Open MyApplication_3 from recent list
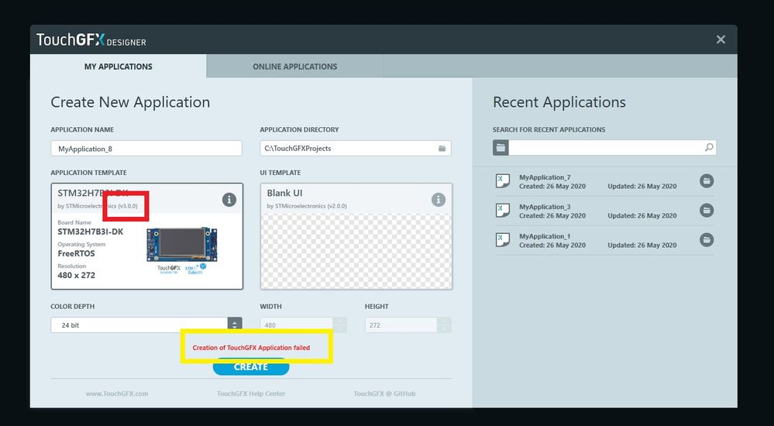 coord(604,211)
